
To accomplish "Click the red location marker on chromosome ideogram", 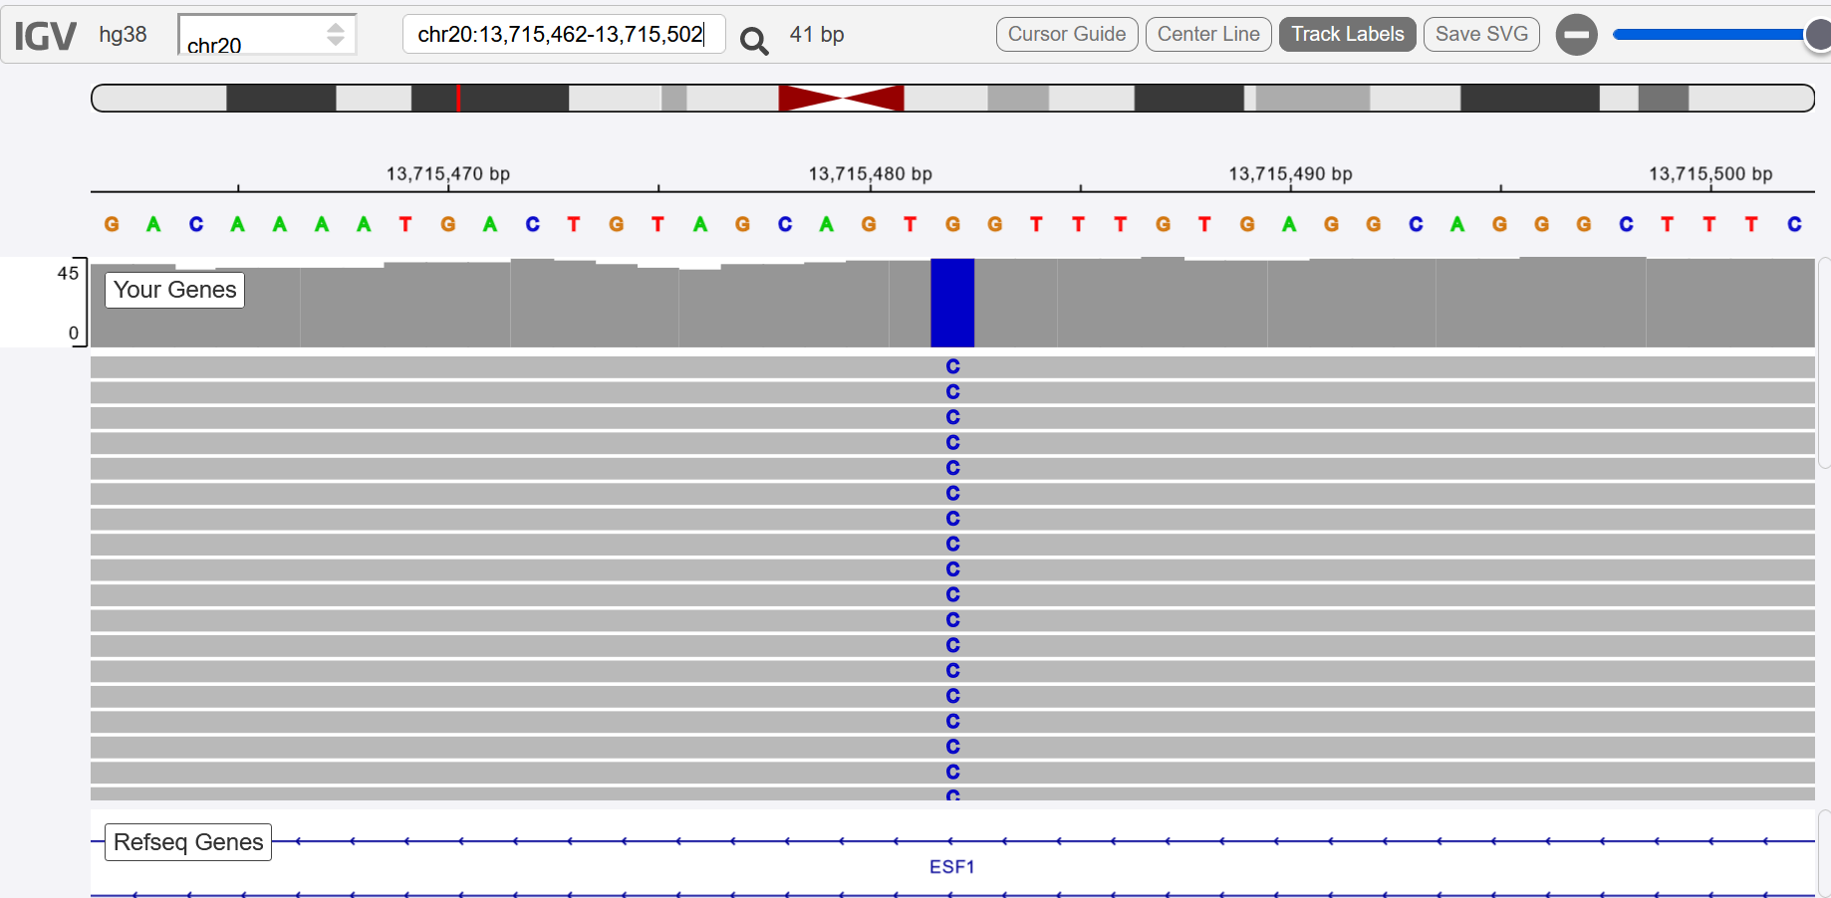I will (458, 98).
